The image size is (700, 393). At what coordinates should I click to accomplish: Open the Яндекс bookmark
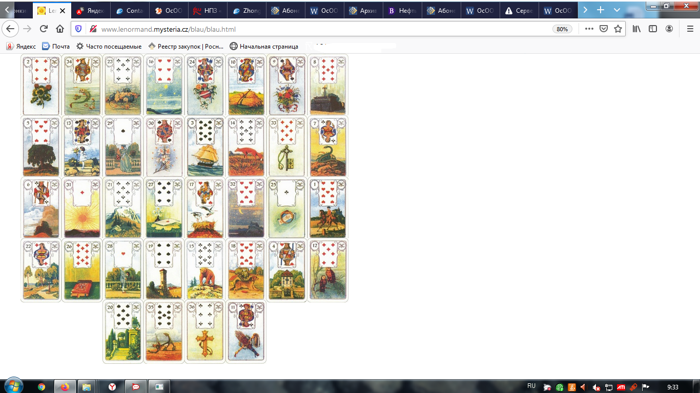(x=21, y=47)
